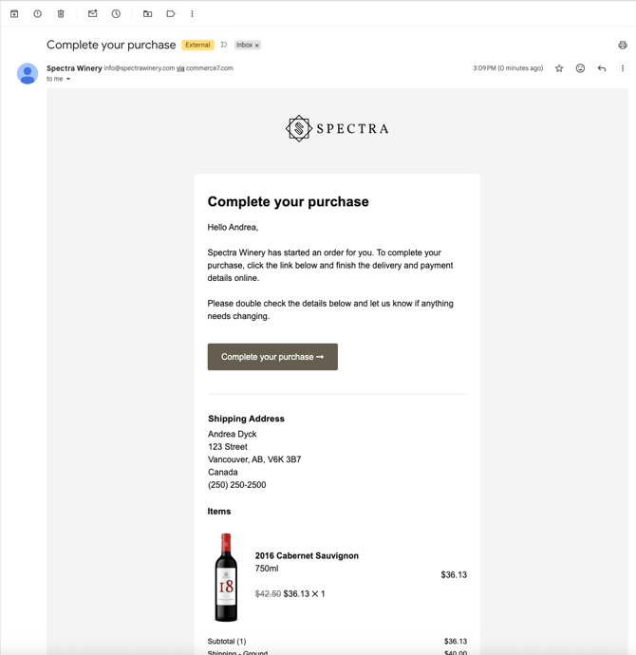Expand the "to me" recipient details

tap(68, 79)
